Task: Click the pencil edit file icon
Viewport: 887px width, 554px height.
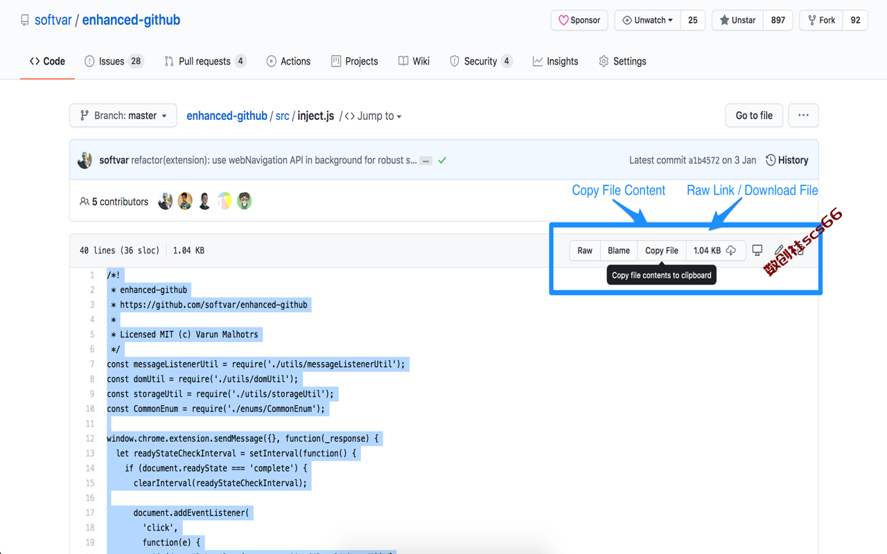Action: coord(779,250)
